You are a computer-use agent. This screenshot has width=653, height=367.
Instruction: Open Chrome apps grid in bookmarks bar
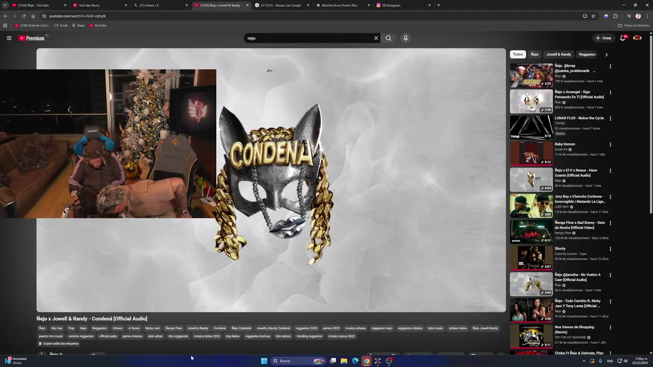[5, 25]
